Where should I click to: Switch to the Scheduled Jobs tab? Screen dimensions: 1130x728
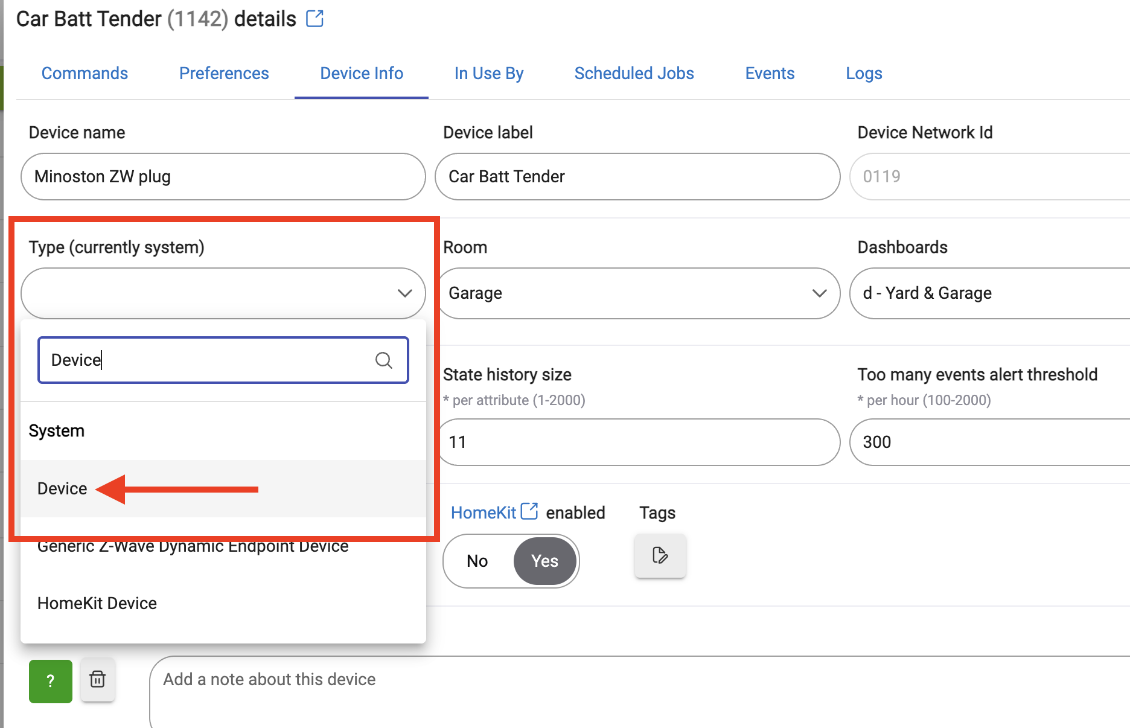coord(634,74)
